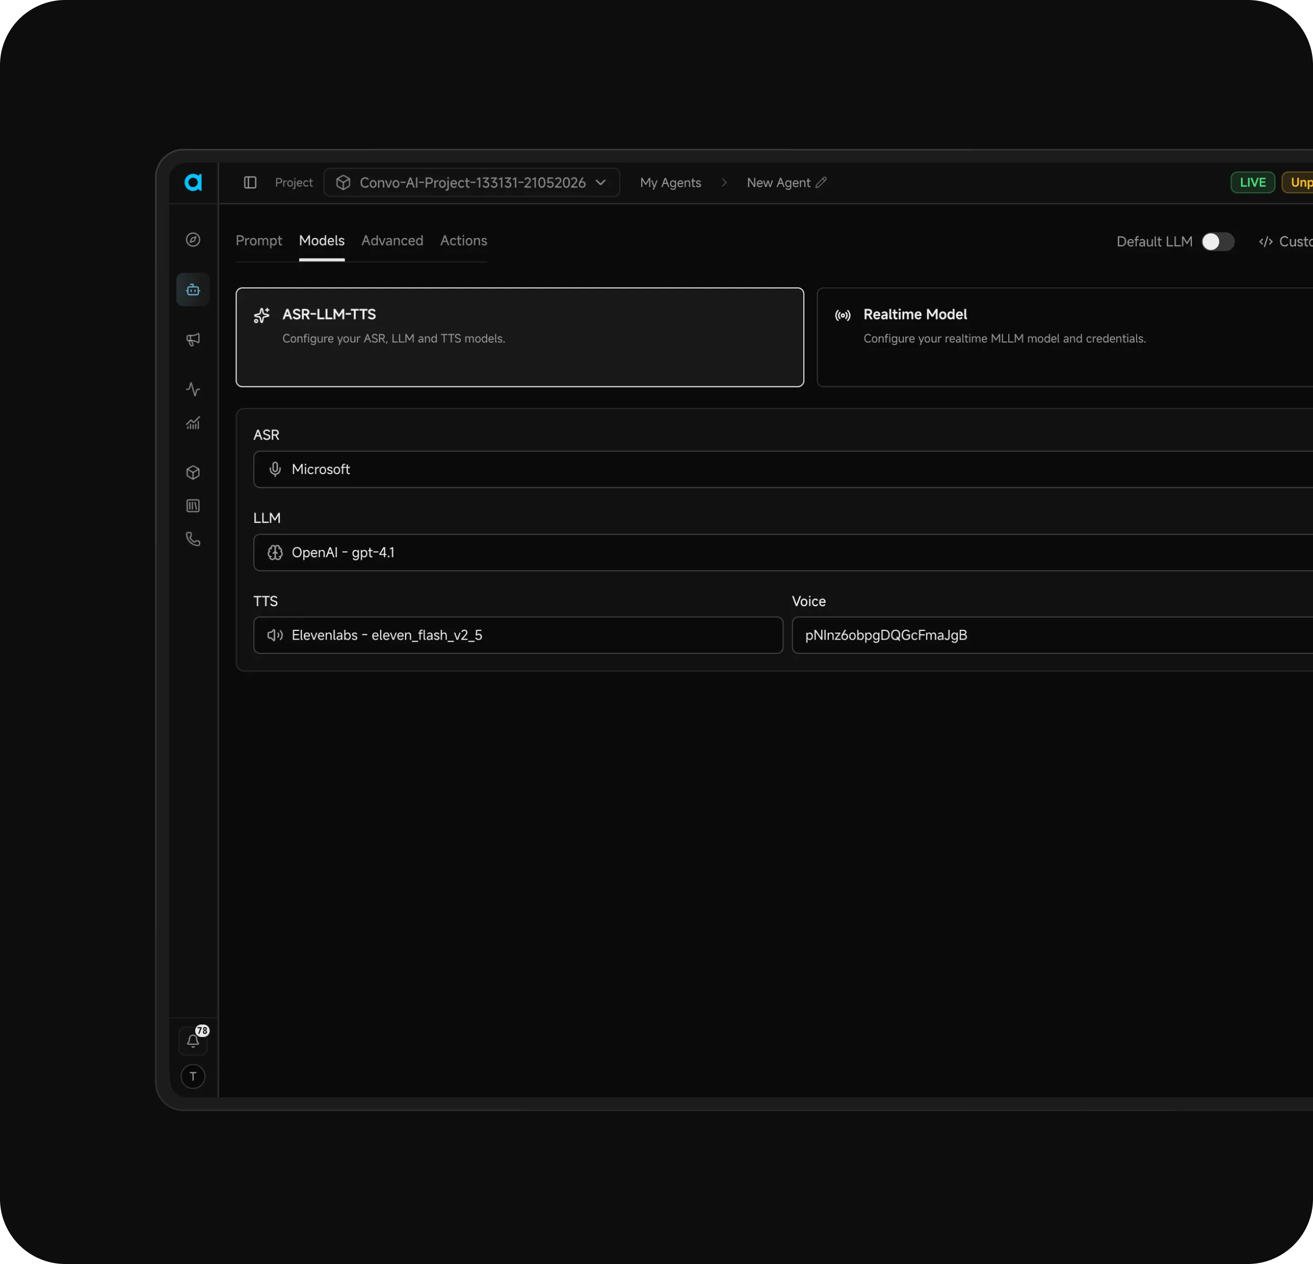This screenshot has width=1313, height=1264.
Task: Click 'Configure your realtime MLLM model and credentials.' text
Action: (x=1005, y=338)
